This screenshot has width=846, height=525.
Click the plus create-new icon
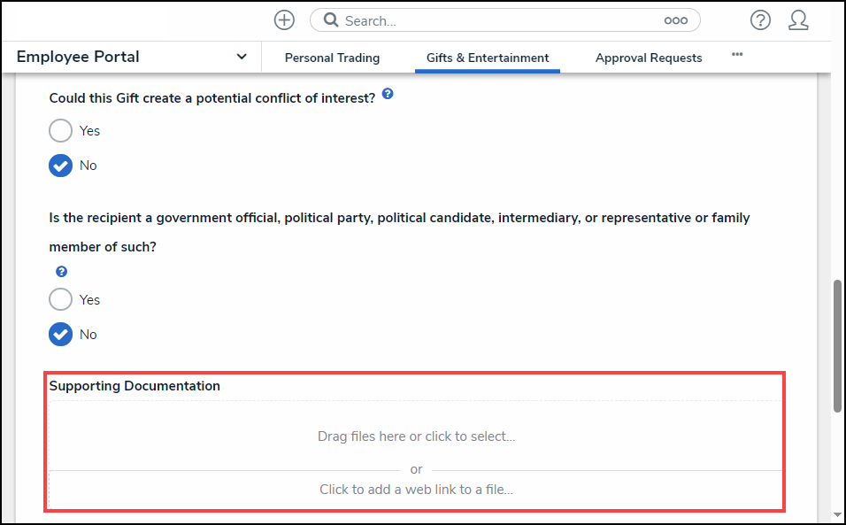coord(284,20)
